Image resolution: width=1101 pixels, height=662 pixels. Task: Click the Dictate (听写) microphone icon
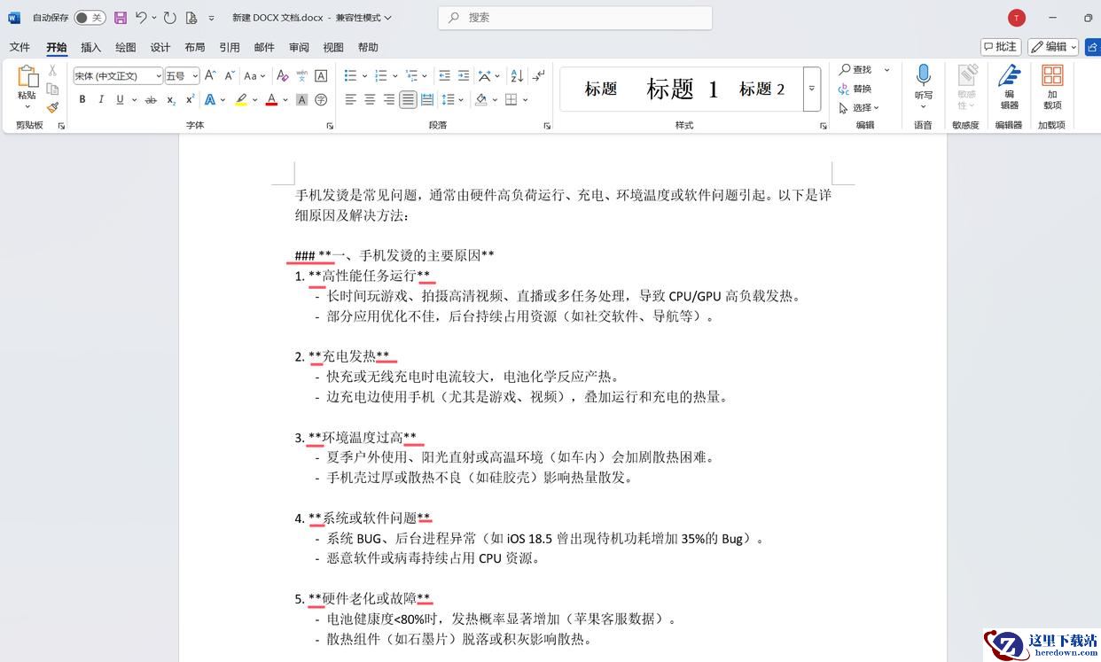924,75
